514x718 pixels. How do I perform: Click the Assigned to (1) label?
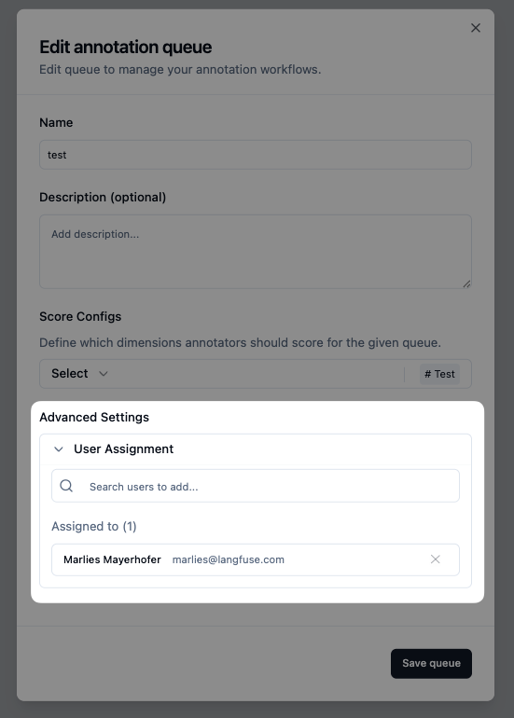coord(94,527)
